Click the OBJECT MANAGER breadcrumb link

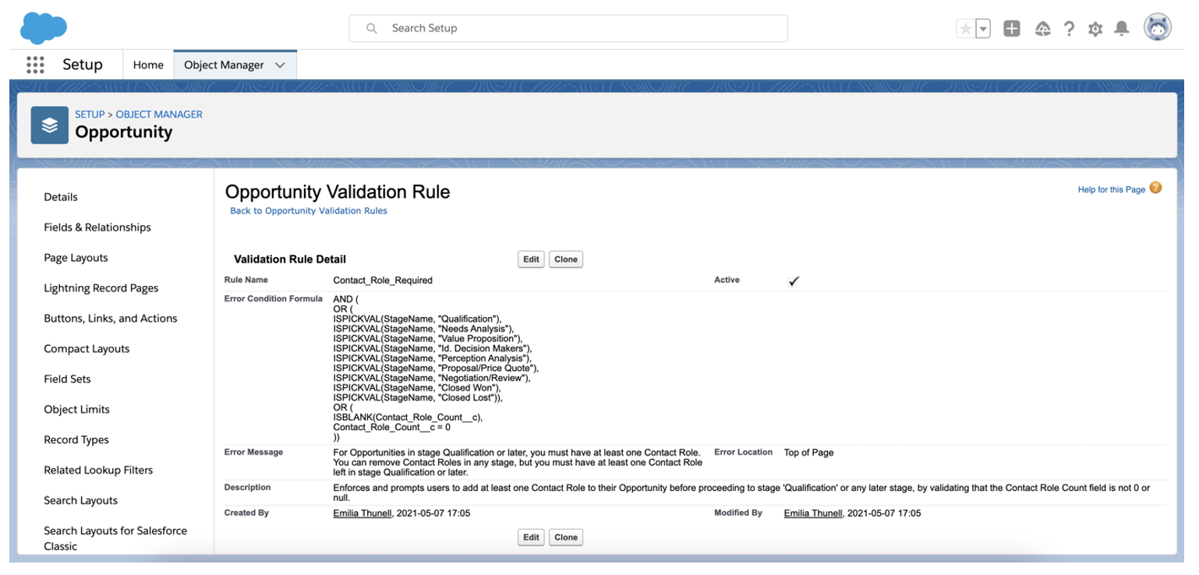[x=159, y=115]
